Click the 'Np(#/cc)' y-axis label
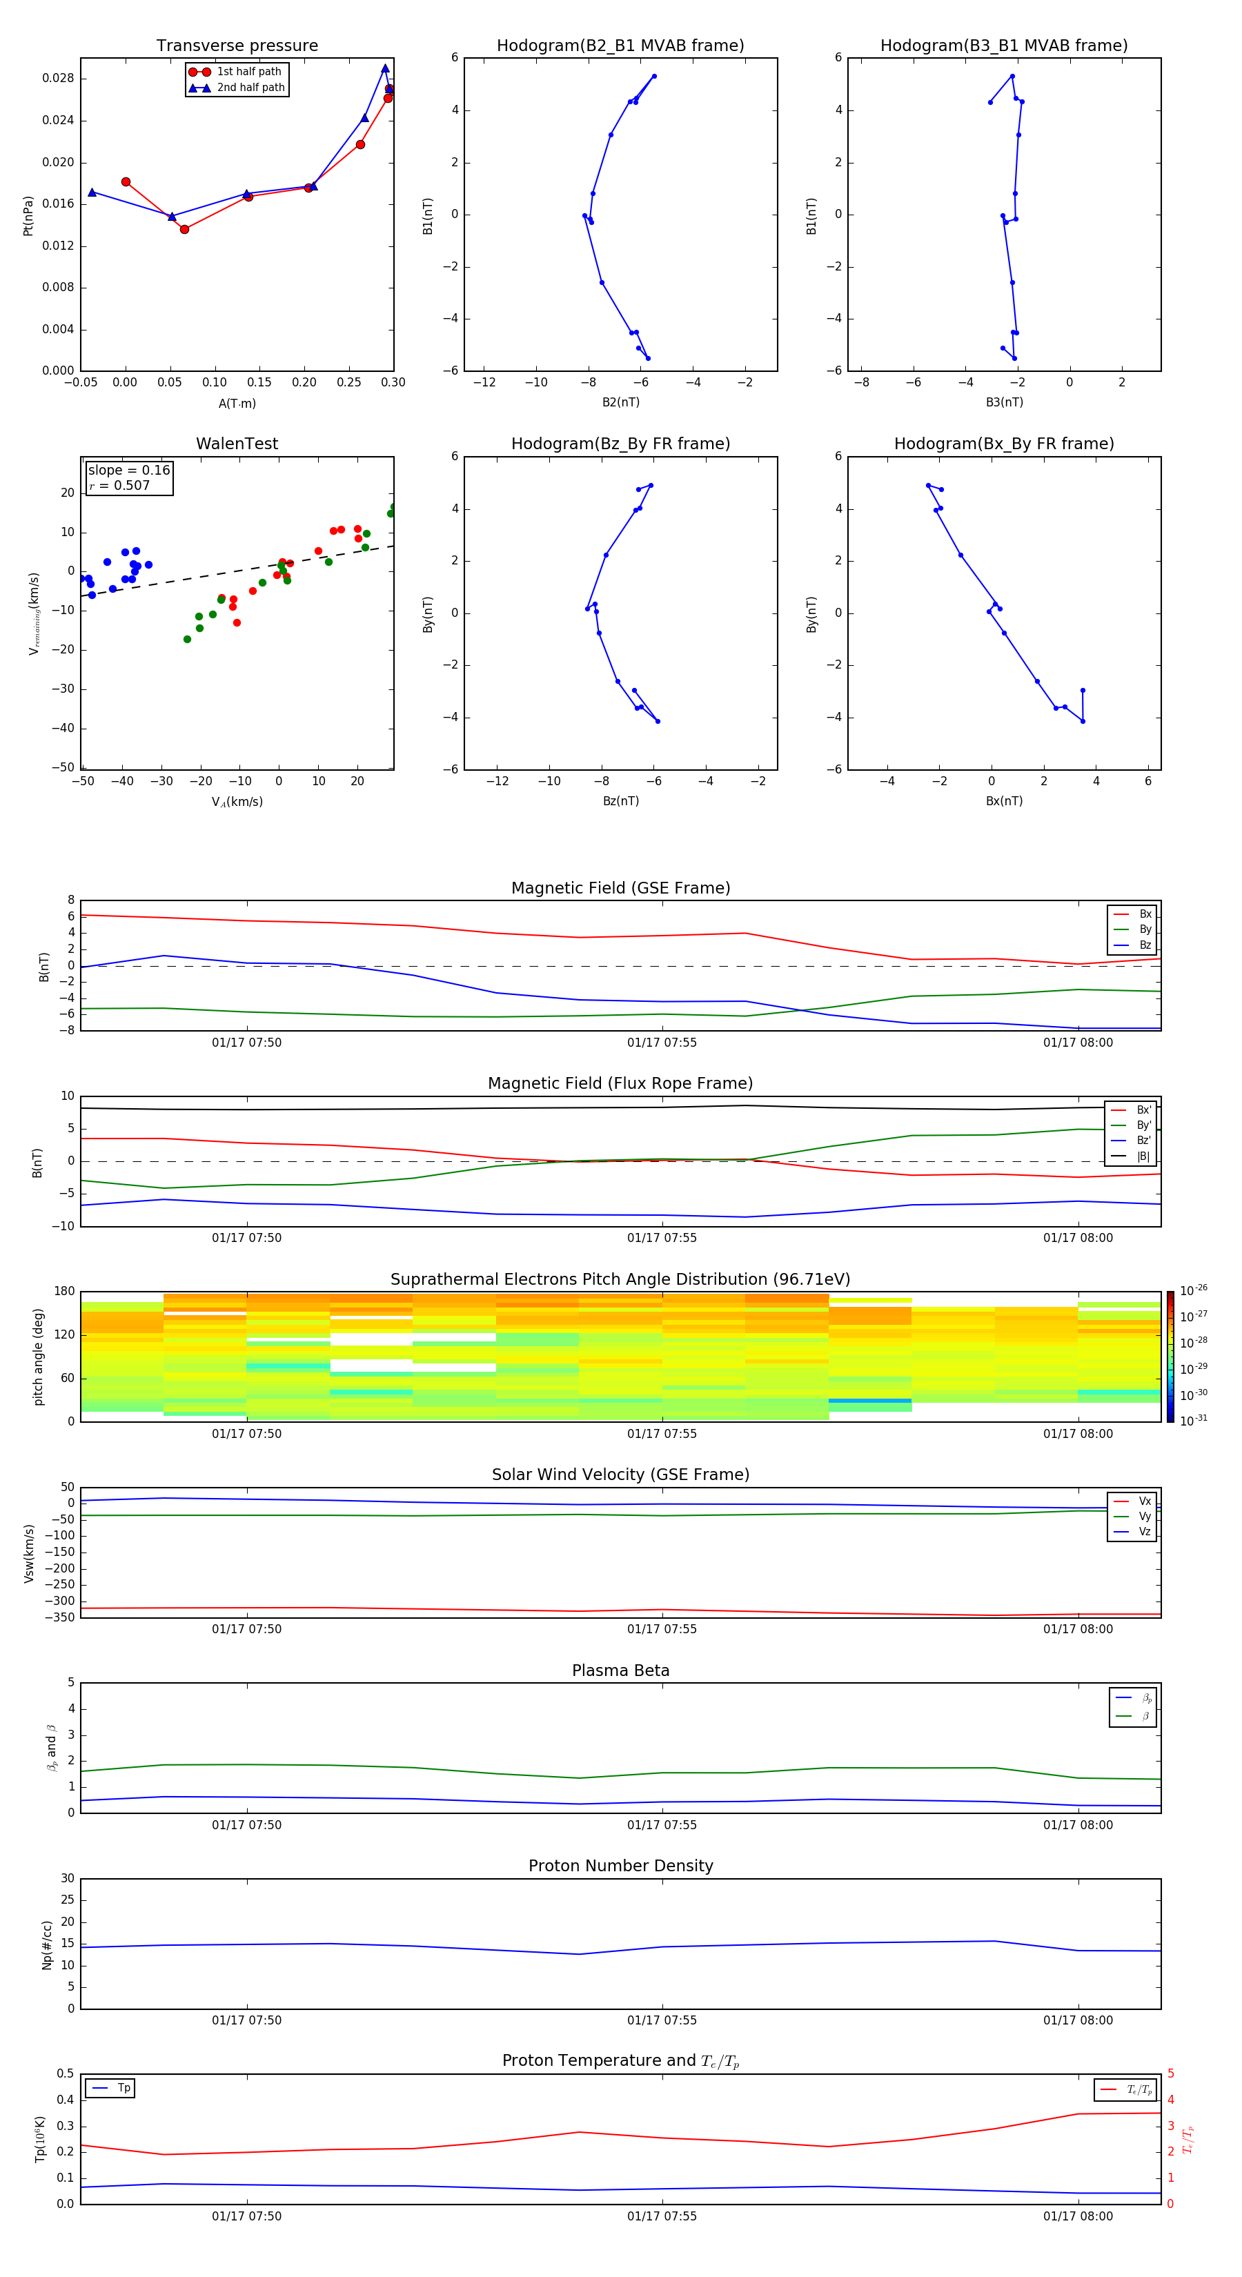This screenshot has height=2277, width=1242. click(47, 1944)
